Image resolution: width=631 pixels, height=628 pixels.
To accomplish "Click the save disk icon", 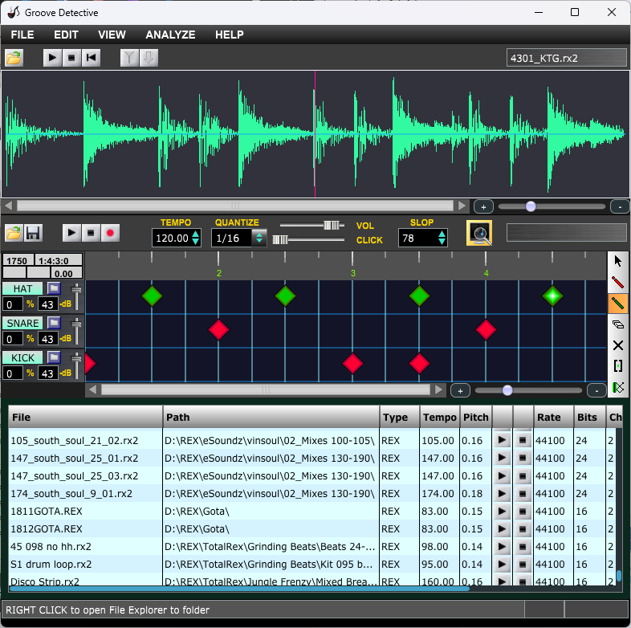I will (x=34, y=234).
